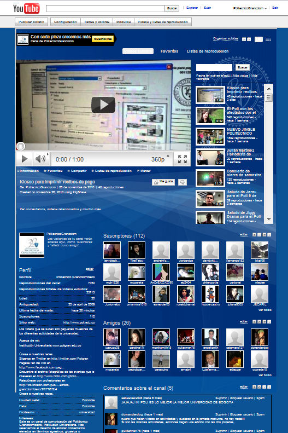This screenshot has height=433, width=288.
Task: Open the Subir upload link
Action: click(207, 8)
